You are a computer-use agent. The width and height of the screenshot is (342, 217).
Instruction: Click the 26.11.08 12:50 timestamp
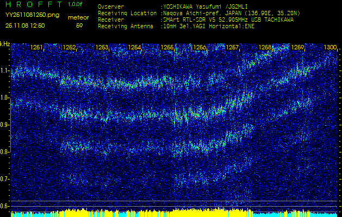coord(24,25)
